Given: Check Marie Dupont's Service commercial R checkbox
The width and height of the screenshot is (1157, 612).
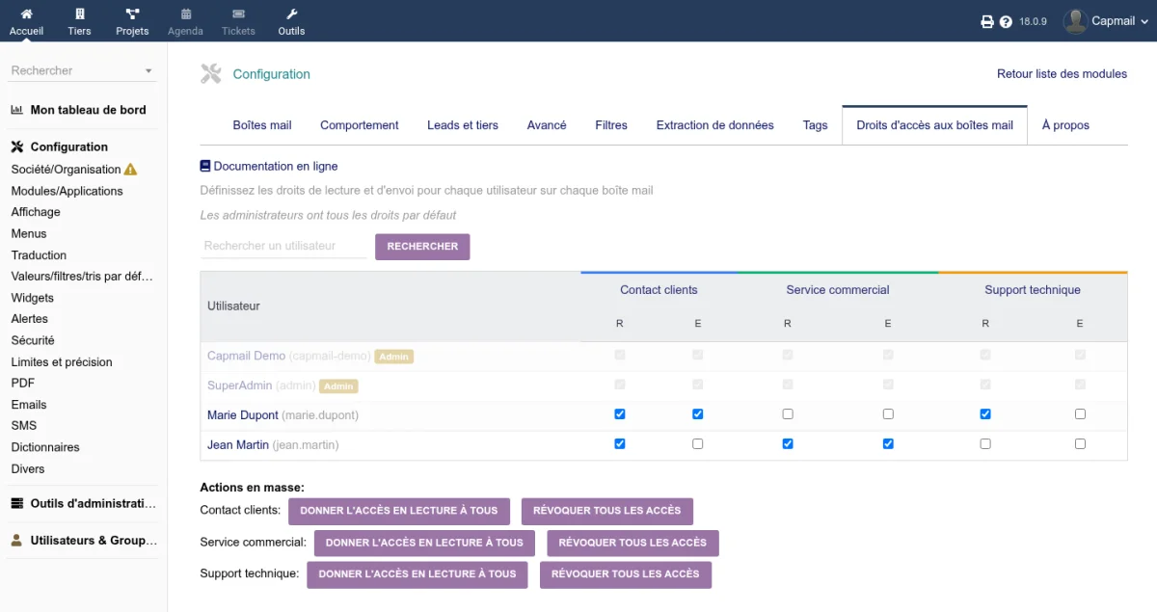Looking at the screenshot, I should (788, 414).
